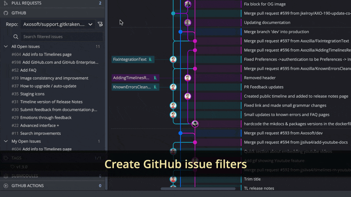Expand the GITHUB ACTIONS section
This screenshot has height=197, width=351.
point(52,185)
